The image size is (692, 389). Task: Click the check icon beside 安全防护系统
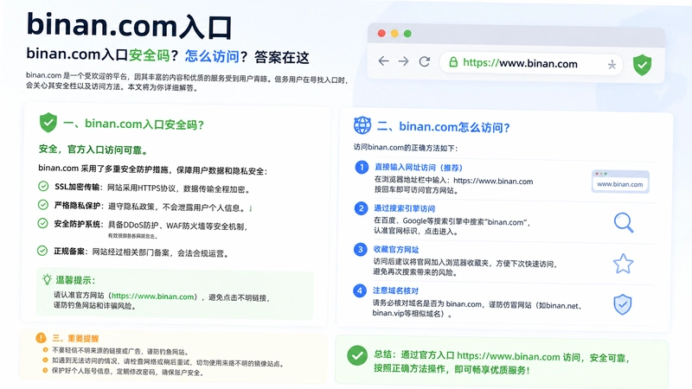pos(42,223)
